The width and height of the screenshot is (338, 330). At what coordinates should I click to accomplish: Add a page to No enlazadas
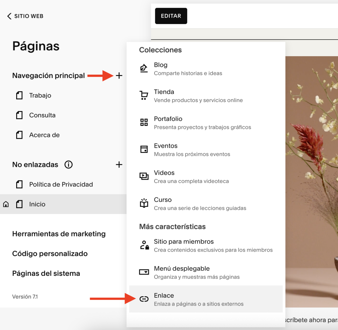pos(119,165)
